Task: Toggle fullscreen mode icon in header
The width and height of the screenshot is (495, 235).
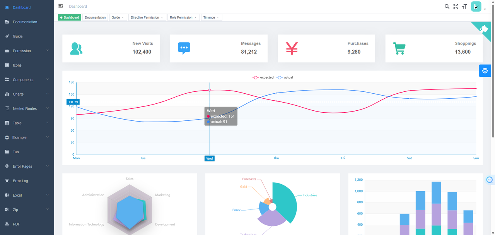Action: click(456, 7)
